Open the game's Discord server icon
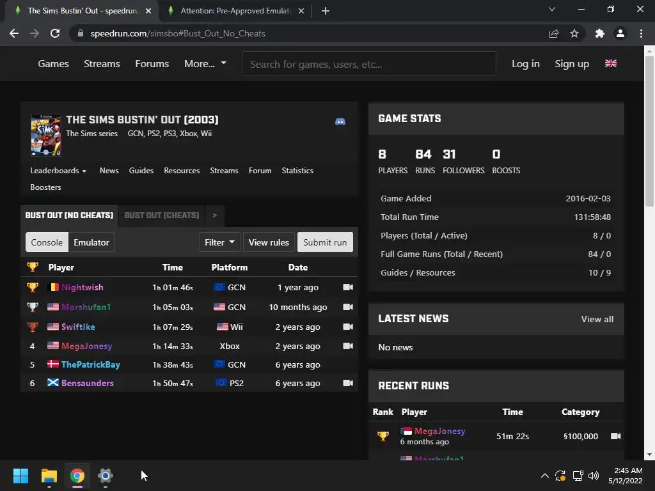Screen dimensions: 655x491 340,121
